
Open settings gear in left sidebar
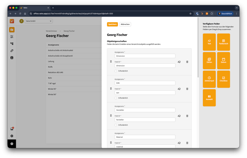[x=12, y=136]
